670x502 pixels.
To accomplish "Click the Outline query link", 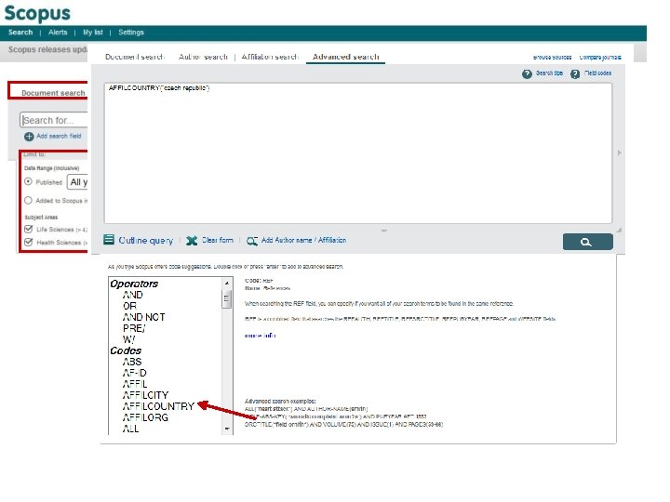I will (146, 241).
